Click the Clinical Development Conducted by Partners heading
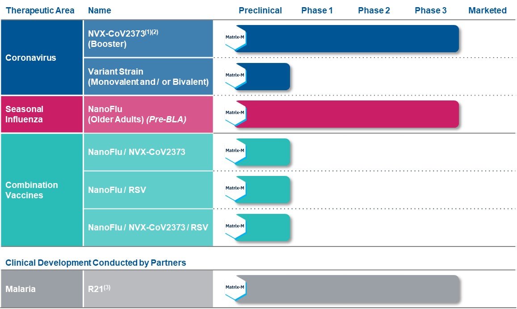Screen dimensions: 517x309 [96, 263]
